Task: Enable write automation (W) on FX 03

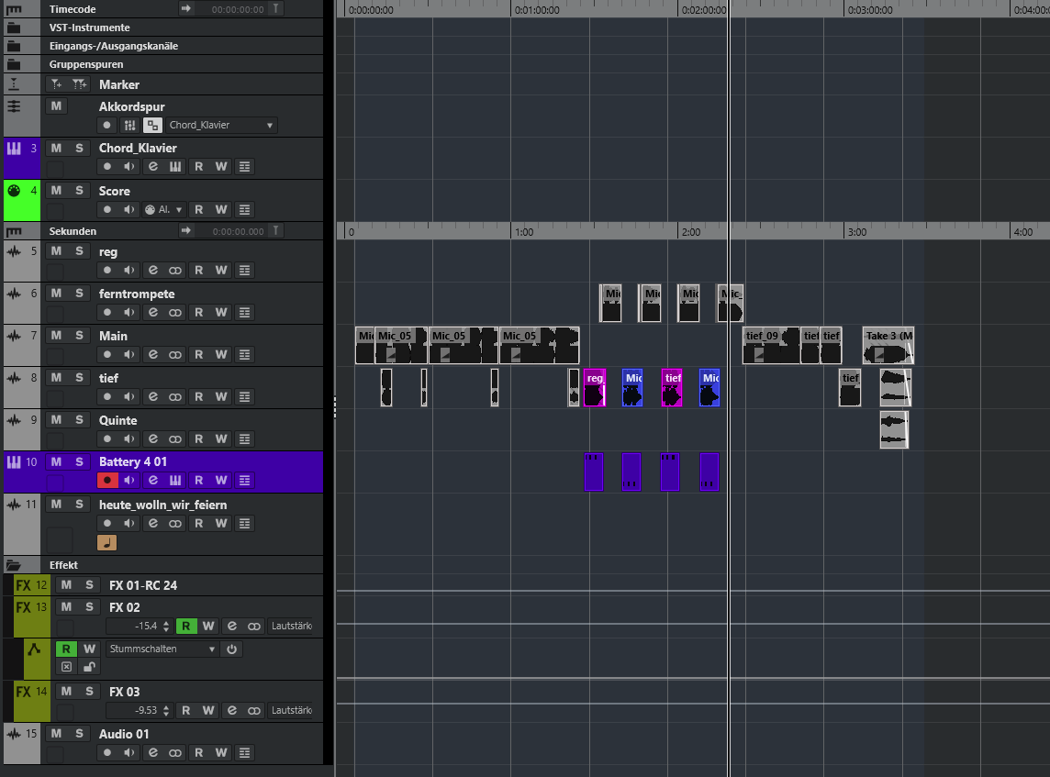Action: (x=208, y=711)
